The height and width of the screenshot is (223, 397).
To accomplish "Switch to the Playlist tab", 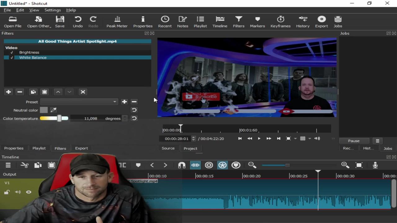I will [39, 148].
